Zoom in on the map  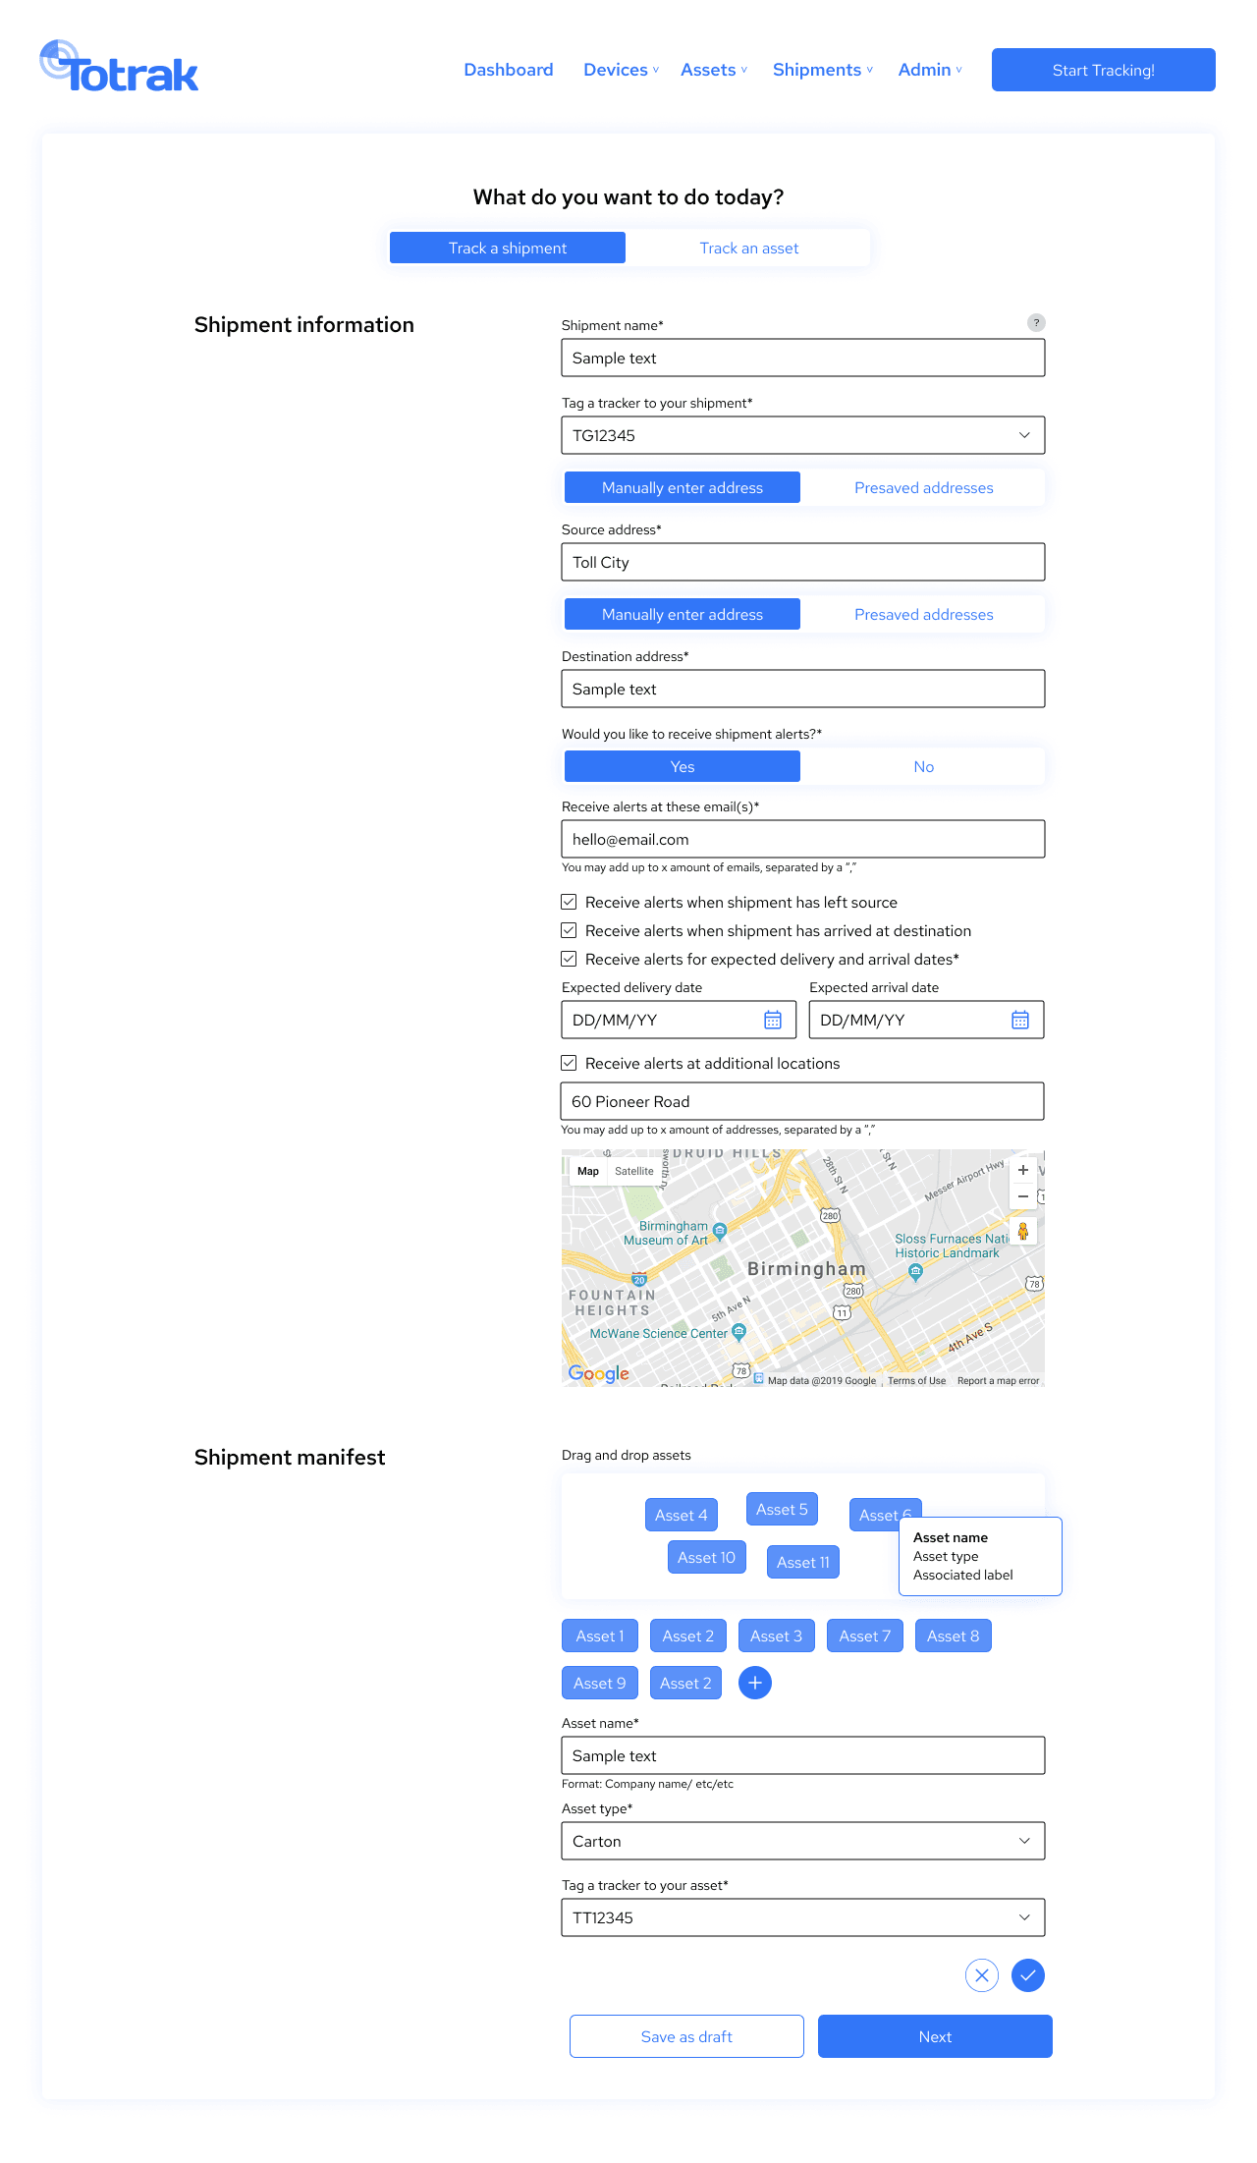[x=1023, y=1170]
